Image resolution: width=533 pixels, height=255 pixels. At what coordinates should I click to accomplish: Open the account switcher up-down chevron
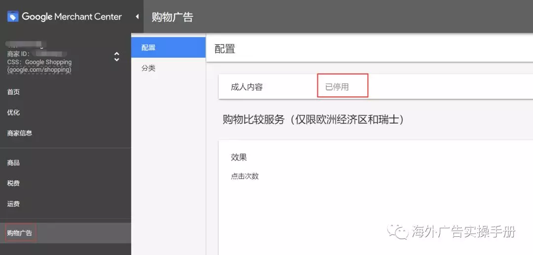point(116,57)
